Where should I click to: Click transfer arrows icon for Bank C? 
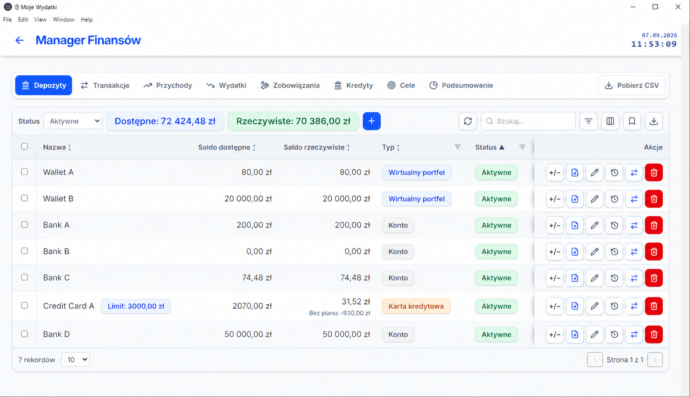pos(634,278)
